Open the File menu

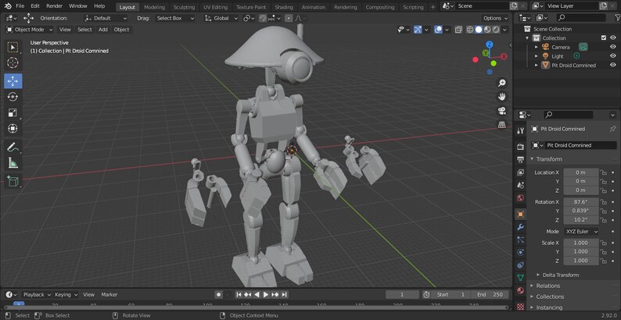20,6
